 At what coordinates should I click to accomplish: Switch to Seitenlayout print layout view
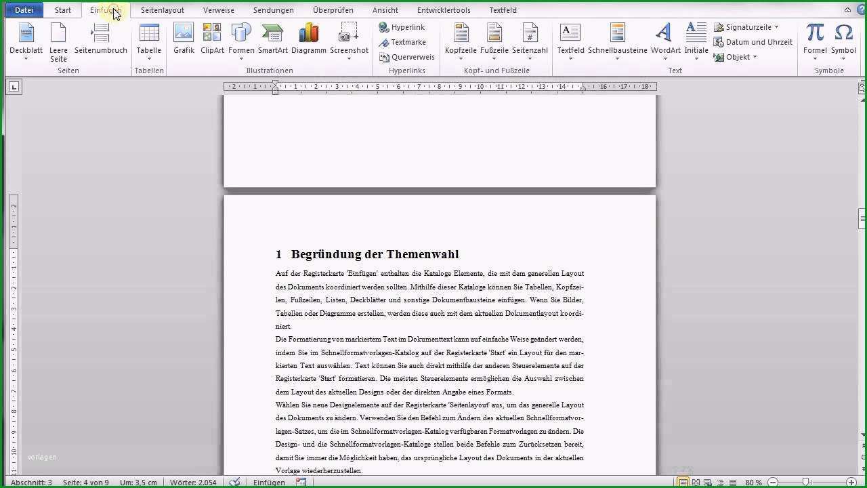coord(683,482)
